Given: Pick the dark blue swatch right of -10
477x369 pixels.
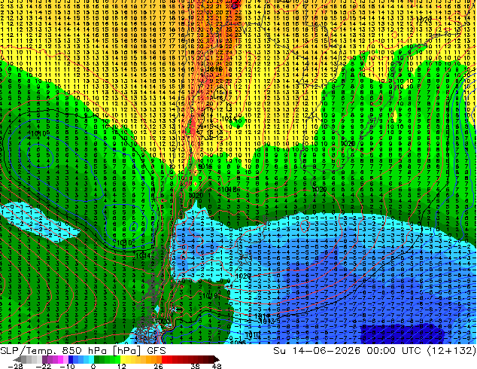Looking at the screenshot, I should 71,359.
